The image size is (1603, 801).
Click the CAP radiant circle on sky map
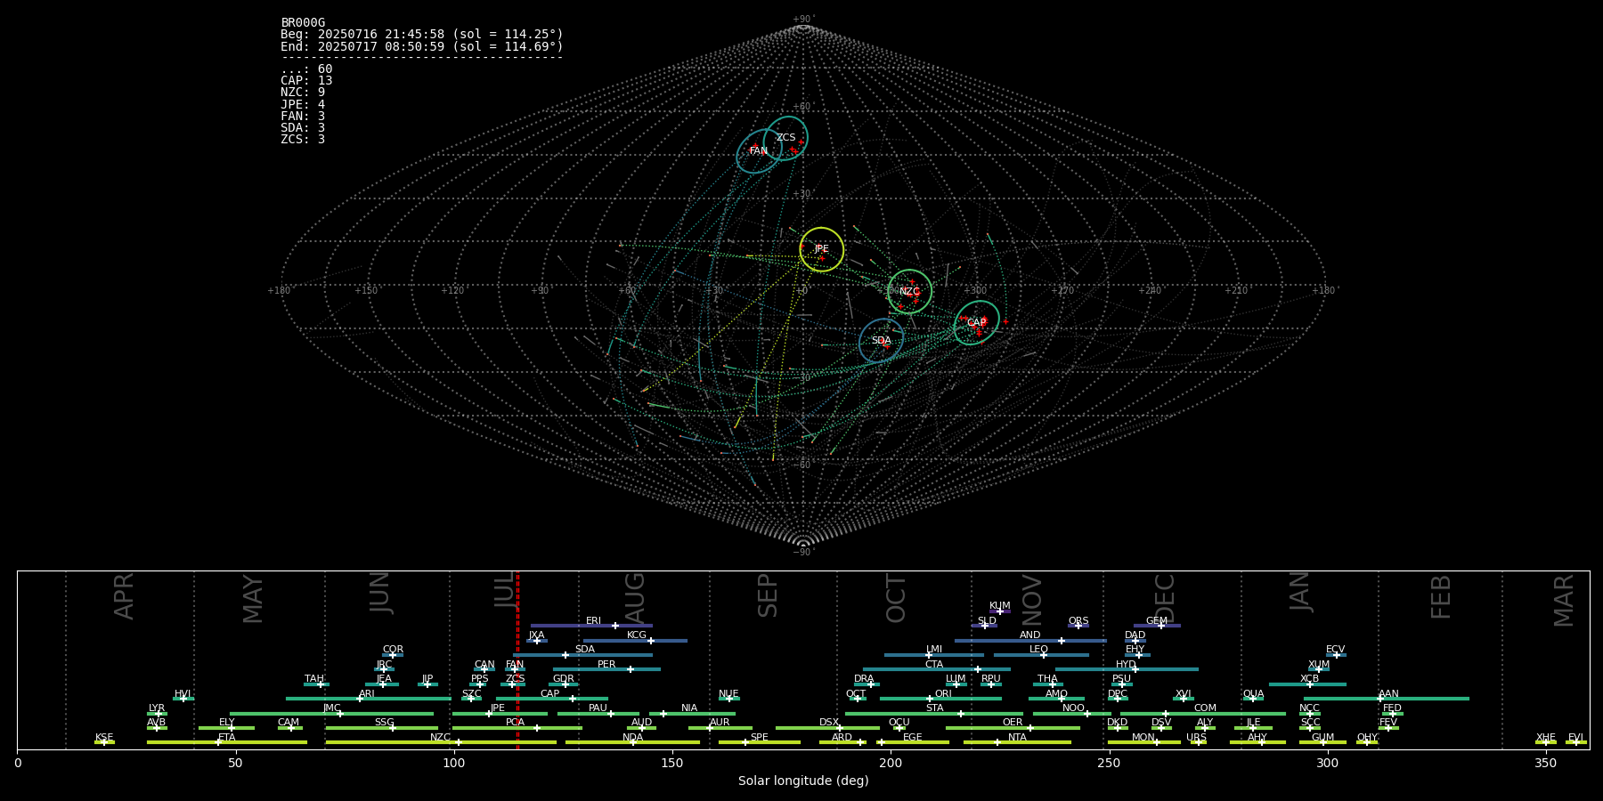pyautogui.click(x=977, y=323)
